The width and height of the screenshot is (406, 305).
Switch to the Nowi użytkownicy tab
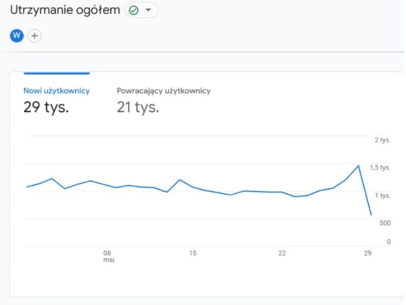coord(56,90)
